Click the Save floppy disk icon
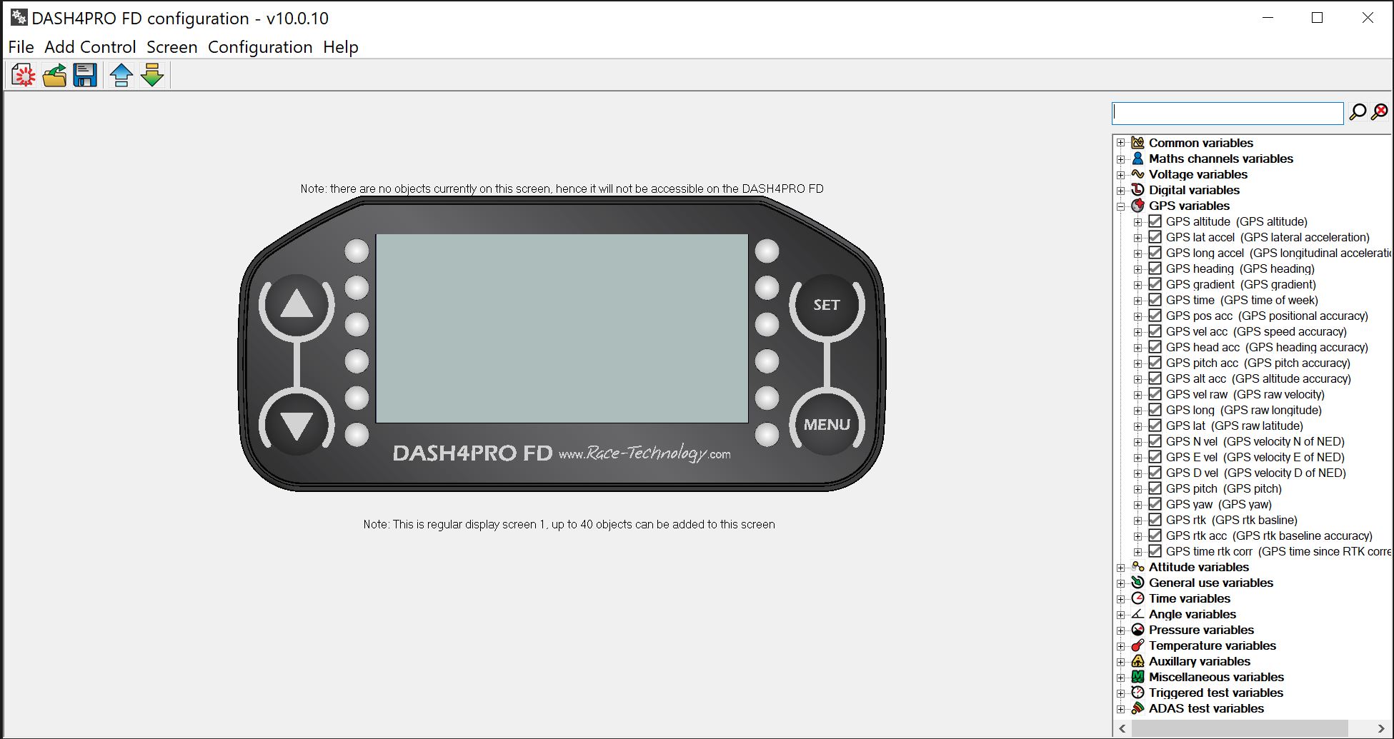Screen dimensions: 1394x739 tap(85, 75)
